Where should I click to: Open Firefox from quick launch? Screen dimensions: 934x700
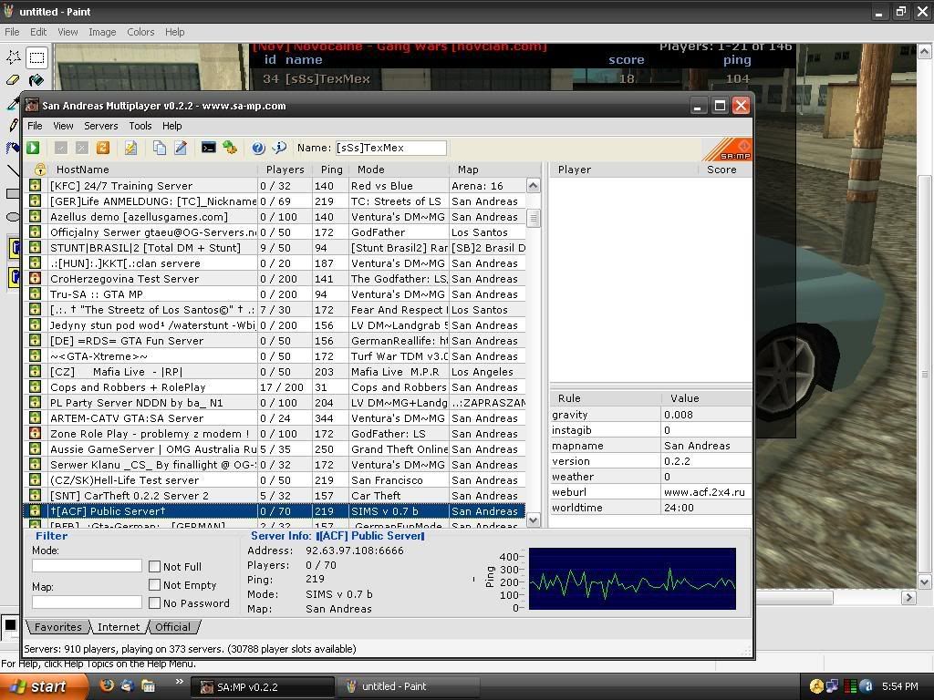tap(107, 685)
